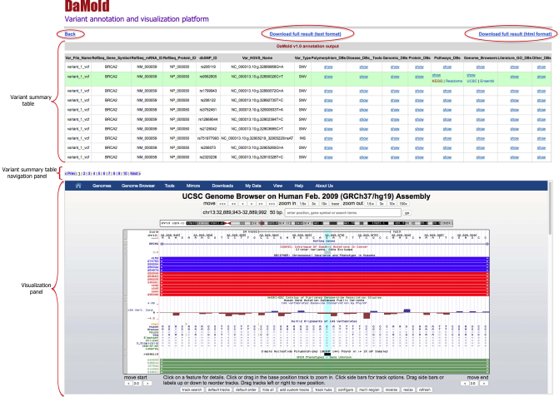Go to Next page of variant table
Image resolution: width=559 pixels, height=397 pixels.
(135, 173)
